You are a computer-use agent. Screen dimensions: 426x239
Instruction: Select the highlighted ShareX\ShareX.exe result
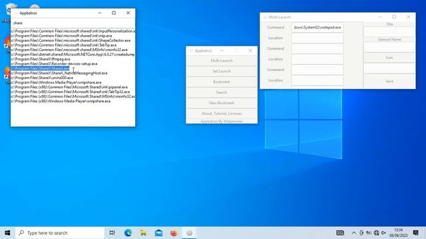click(40, 68)
